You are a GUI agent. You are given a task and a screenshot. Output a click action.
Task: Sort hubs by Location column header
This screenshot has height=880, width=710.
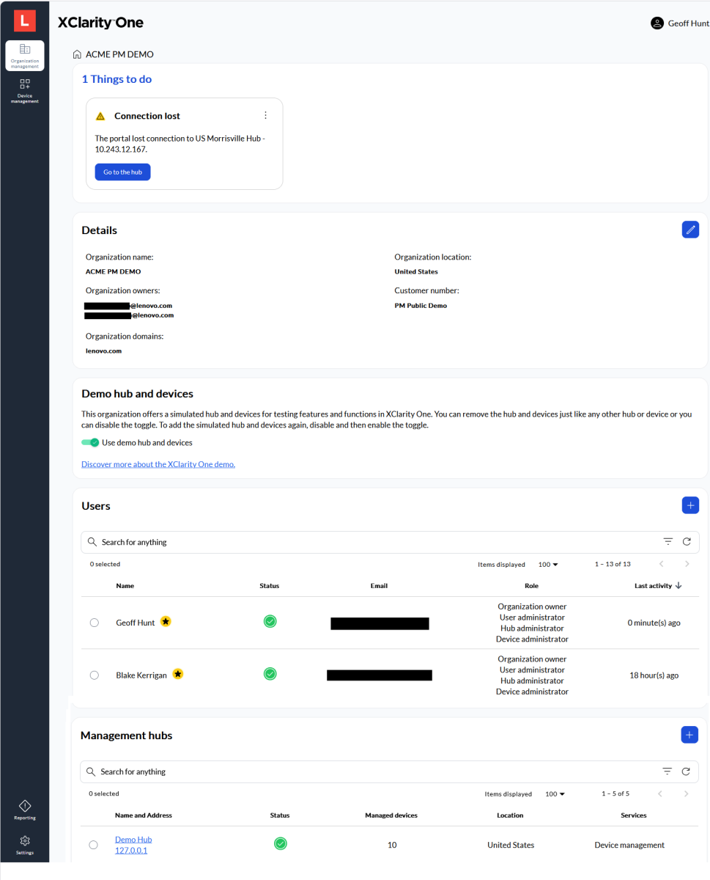(x=510, y=815)
